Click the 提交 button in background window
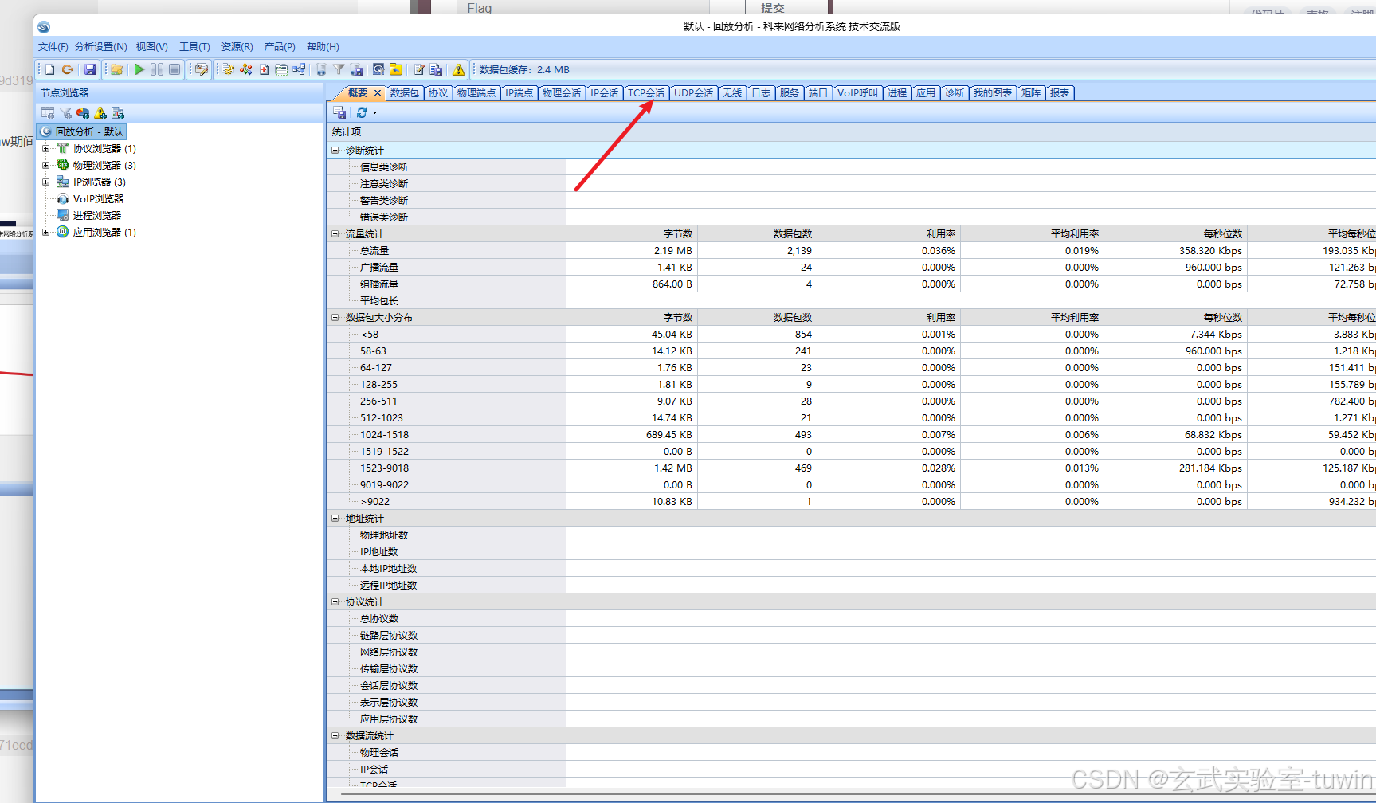Image resolution: width=1376 pixels, height=803 pixels. 773,8
